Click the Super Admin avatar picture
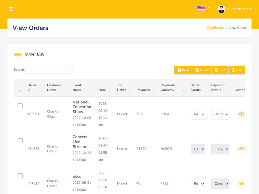Viewport: 259px width, 194px height. click(x=221, y=9)
